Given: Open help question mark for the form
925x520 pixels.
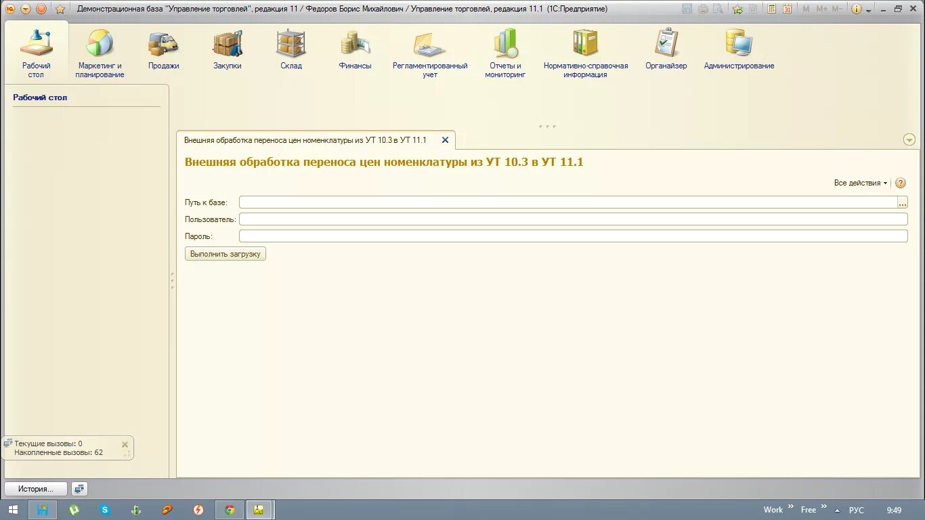Looking at the screenshot, I should 901,183.
